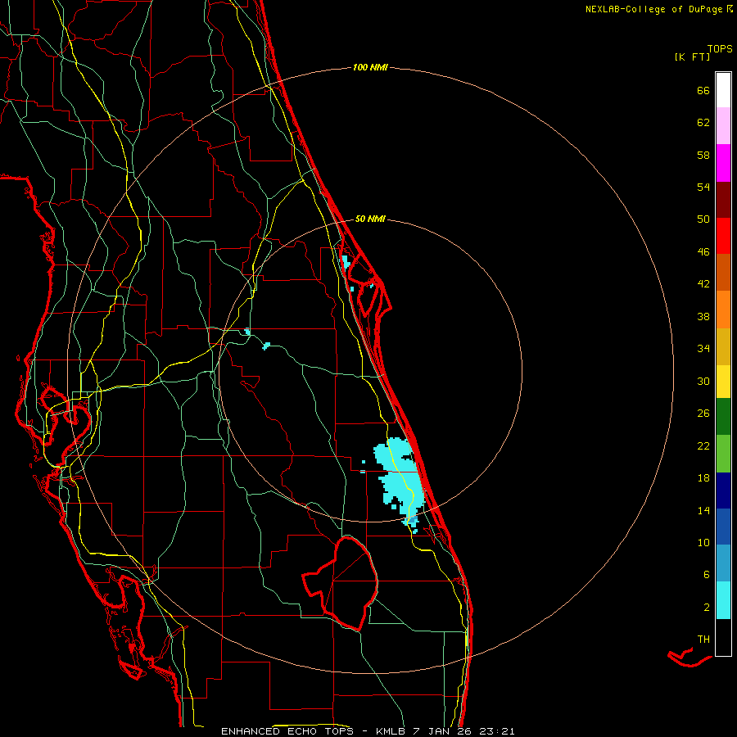Click the '14' legend value
The width and height of the screenshot is (737, 737).
[703, 510]
